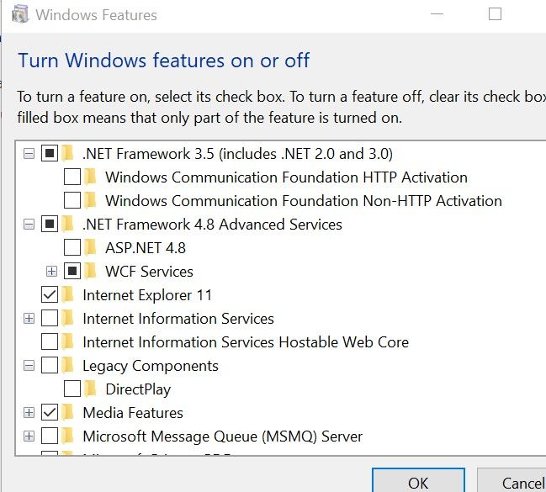This screenshot has width=546, height=492.
Task: Expand the WCF Services node
Action: click(x=52, y=272)
